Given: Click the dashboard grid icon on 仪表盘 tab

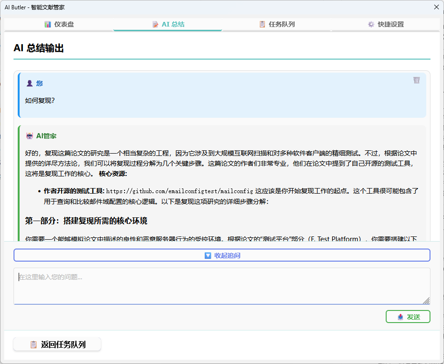Looking at the screenshot, I should (x=49, y=23).
